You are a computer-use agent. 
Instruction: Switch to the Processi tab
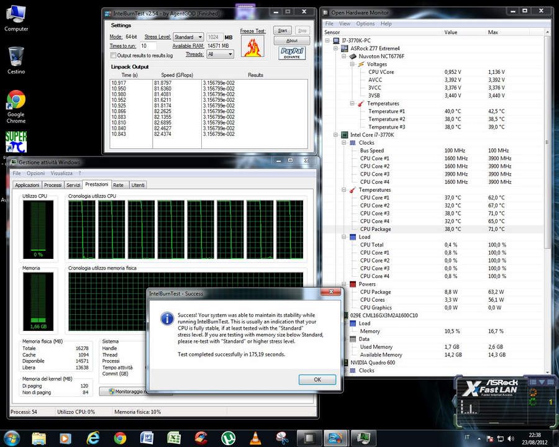pos(53,185)
